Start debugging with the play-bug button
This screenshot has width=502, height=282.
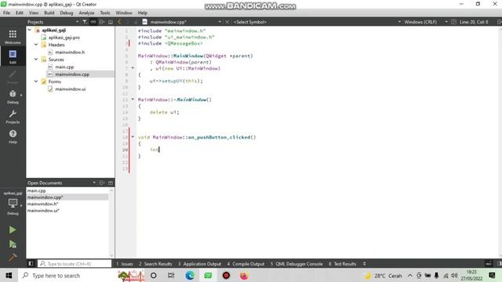click(x=13, y=244)
